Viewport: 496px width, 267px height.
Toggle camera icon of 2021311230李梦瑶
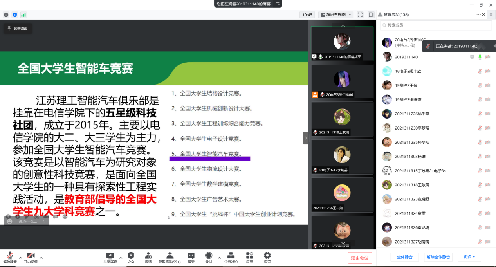pos(488,128)
